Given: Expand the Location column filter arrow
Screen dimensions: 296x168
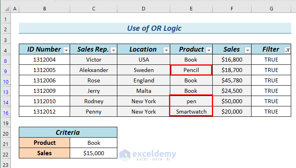Looking at the screenshot, I should coord(167,50).
